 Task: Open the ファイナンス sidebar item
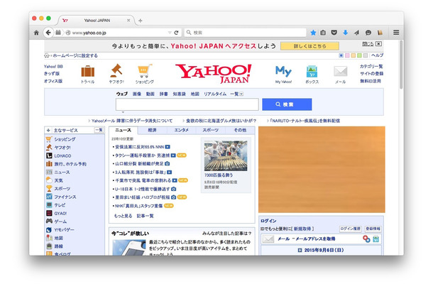point(65,197)
